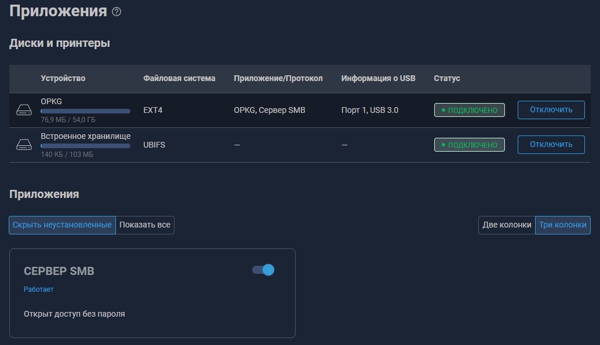Click the Встроенное хранилище drive icon

(24, 145)
